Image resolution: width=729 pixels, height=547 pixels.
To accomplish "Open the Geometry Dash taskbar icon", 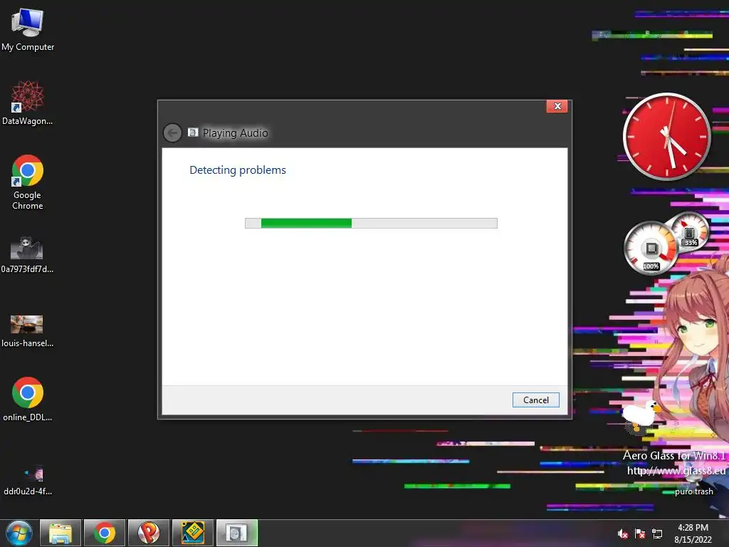I will tap(193, 533).
